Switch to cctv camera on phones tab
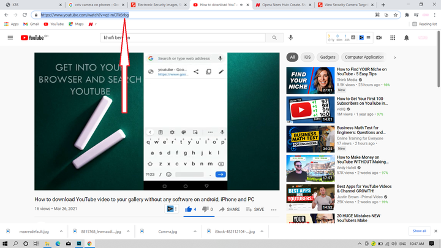The image size is (441, 248). (x=96, y=5)
